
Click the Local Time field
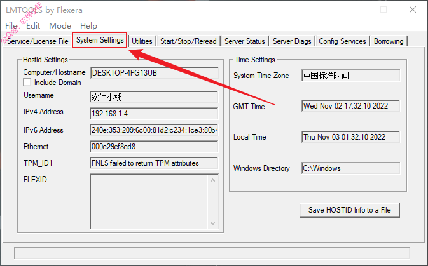coord(351,137)
